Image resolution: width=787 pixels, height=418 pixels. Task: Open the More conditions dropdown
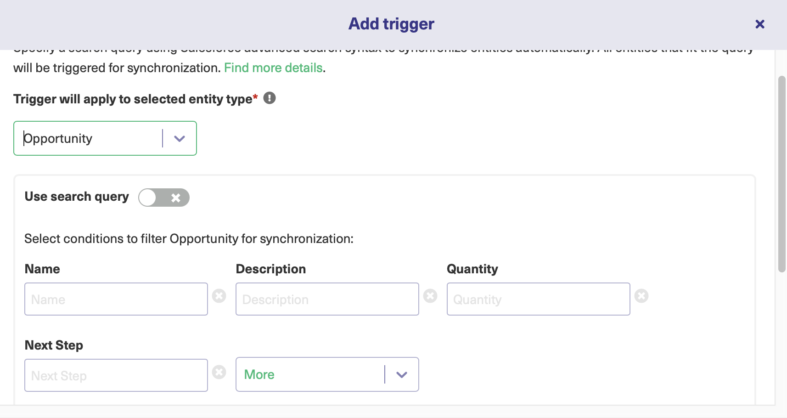[327, 374]
